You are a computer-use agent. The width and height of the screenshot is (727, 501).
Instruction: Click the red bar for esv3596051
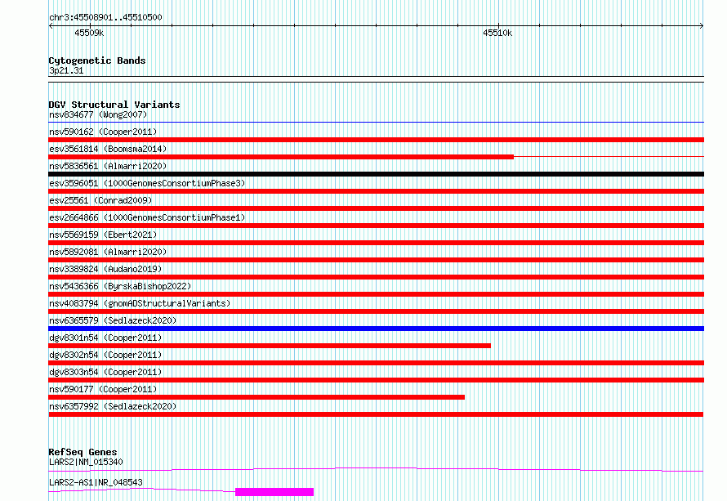coord(376,191)
